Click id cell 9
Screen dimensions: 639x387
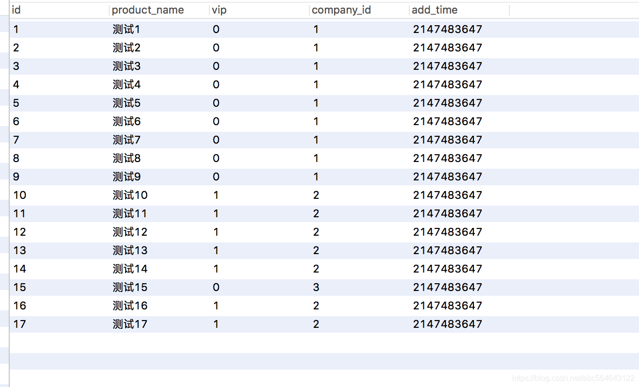(x=16, y=177)
